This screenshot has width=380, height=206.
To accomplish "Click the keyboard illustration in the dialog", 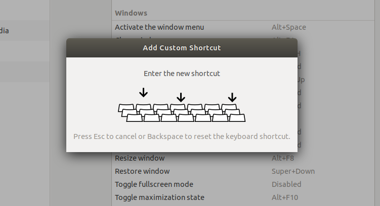I will click(x=182, y=113).
